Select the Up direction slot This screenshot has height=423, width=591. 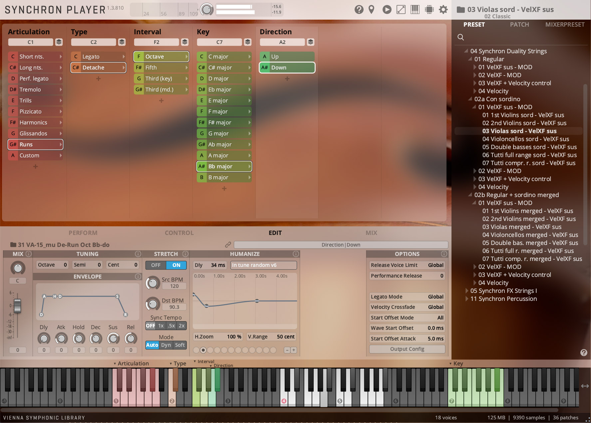(x=287, y=57)
